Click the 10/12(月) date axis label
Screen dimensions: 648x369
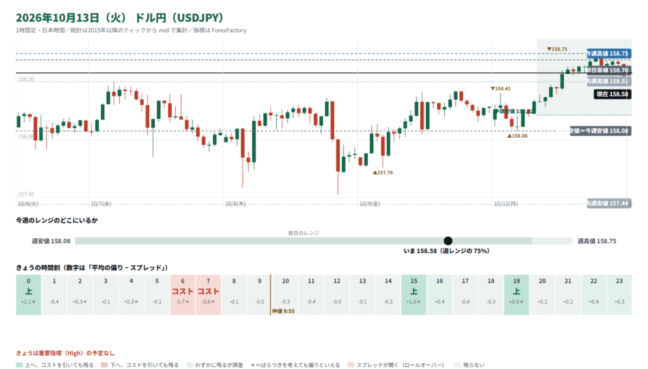pyautogui.click(x=506, y=204)
